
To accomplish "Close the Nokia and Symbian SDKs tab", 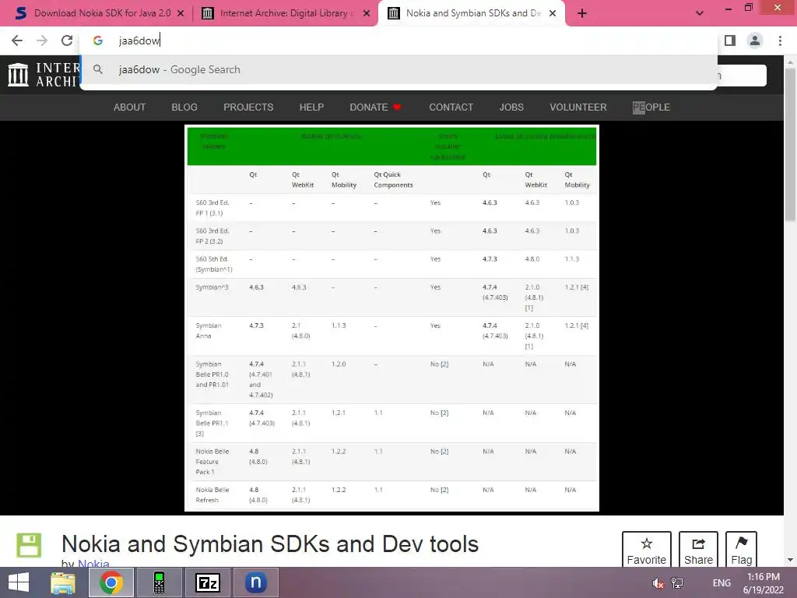I will coord(553,13).
